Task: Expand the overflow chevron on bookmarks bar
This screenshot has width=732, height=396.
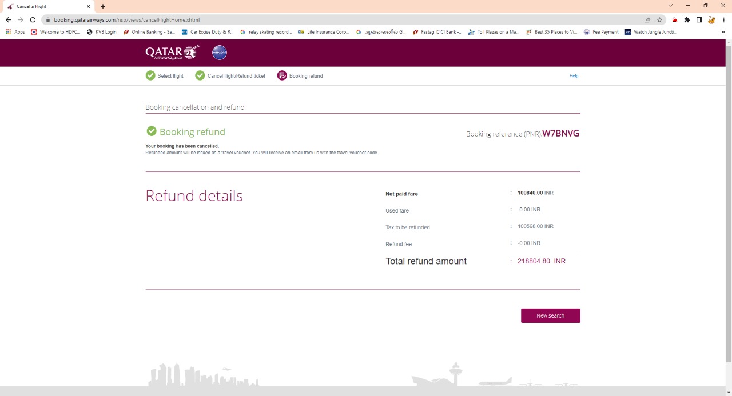Action: [723, 32]
